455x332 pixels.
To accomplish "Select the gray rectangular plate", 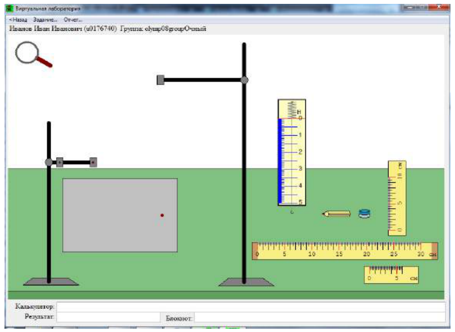I will [x=120, y=215].
